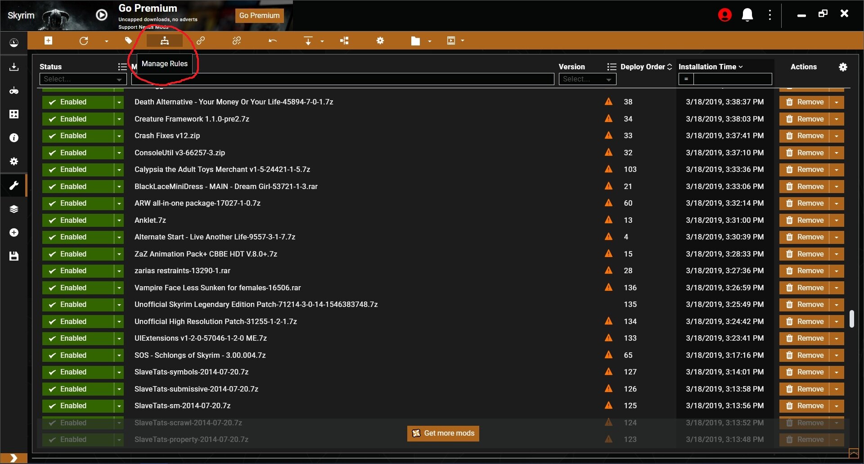Open the Games controller sidebar icon

pos(14,90)
